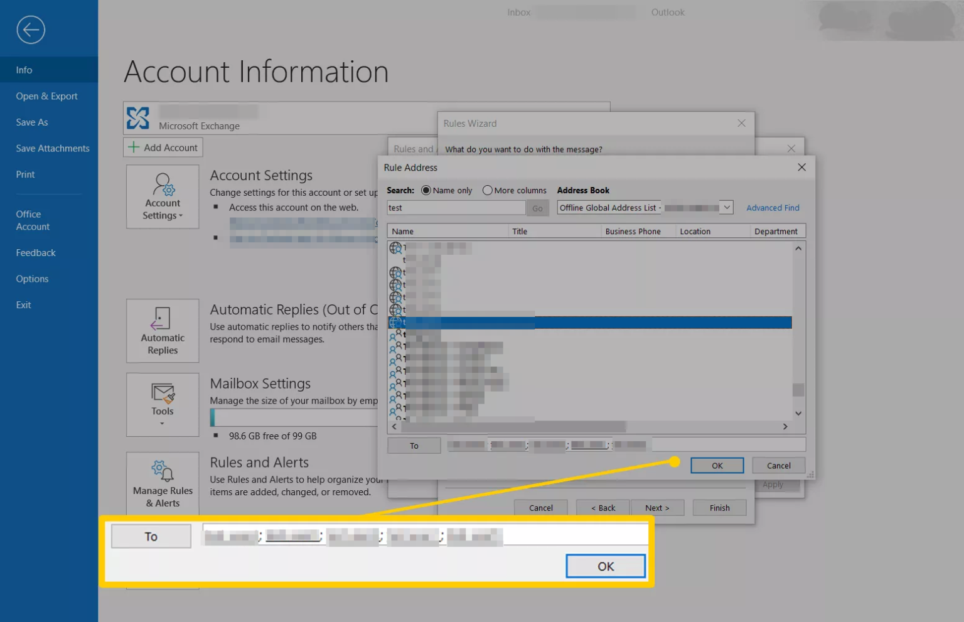
Task: Click the To recipients input field
Action: tap(626, 445)
